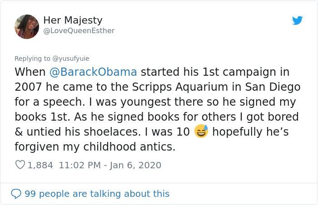Click the sweat-smile emoji in the tweet
This screenshot has height=205, width=318.
pyautogui.click(x=201, y=132)
